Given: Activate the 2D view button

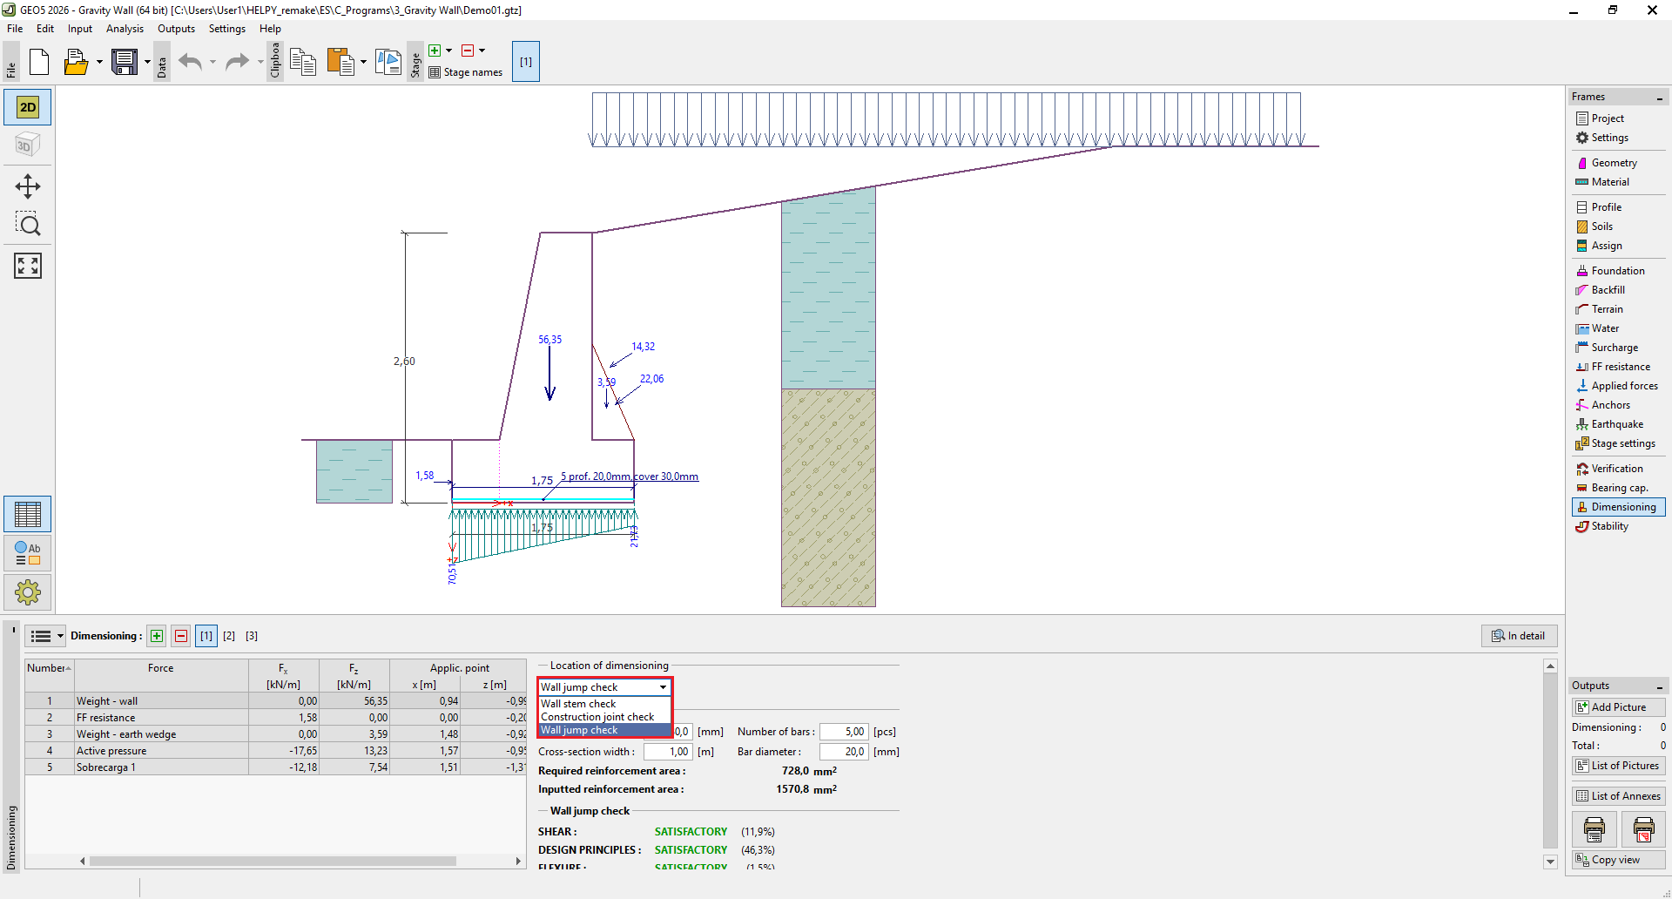Looking at the screenshot, I should point(27,107).
